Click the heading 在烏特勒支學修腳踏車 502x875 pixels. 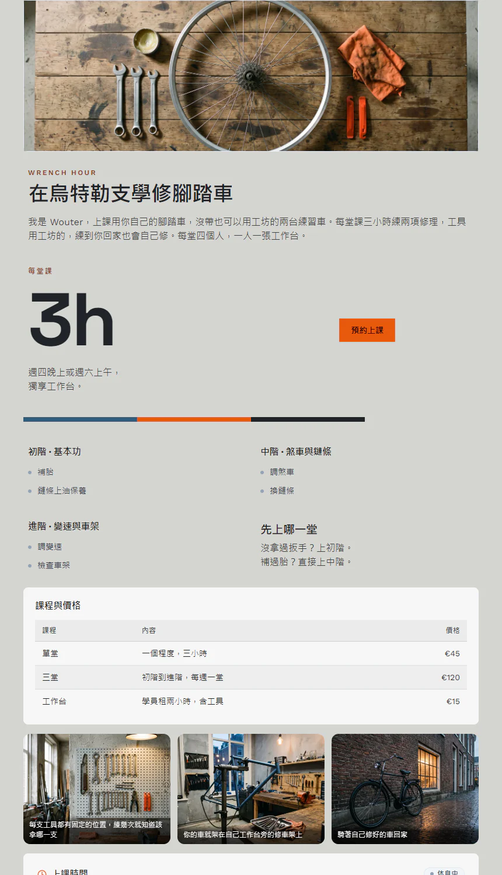click(x=131, y=194)
